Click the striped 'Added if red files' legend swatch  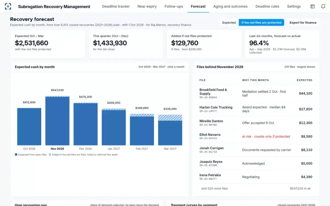[x=50, y=155]
